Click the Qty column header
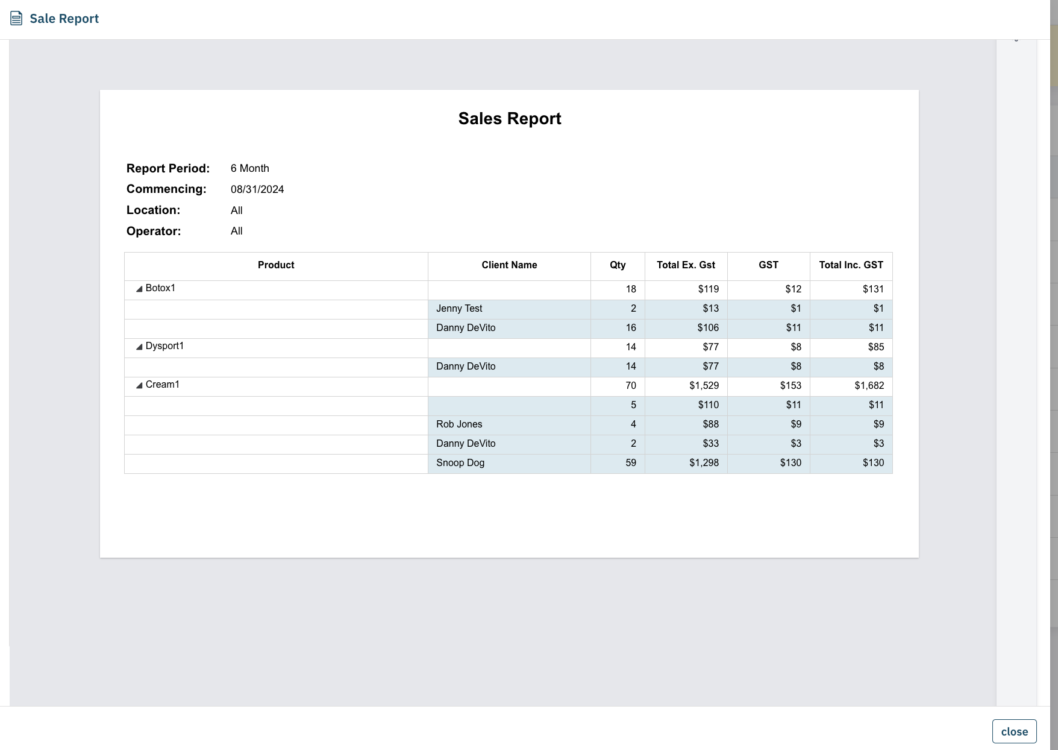1058x750 pixels. (x=618, y=265)
